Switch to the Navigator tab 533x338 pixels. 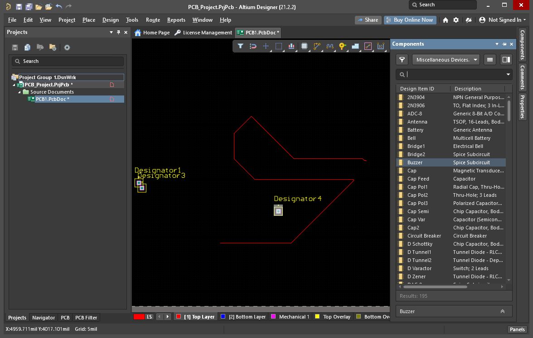click(x=44, y=318)
